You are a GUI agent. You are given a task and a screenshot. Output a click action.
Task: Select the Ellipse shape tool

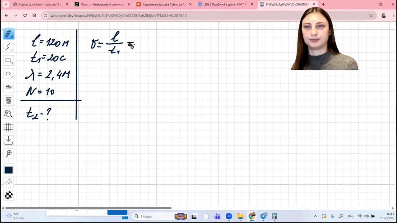[9, 74]
